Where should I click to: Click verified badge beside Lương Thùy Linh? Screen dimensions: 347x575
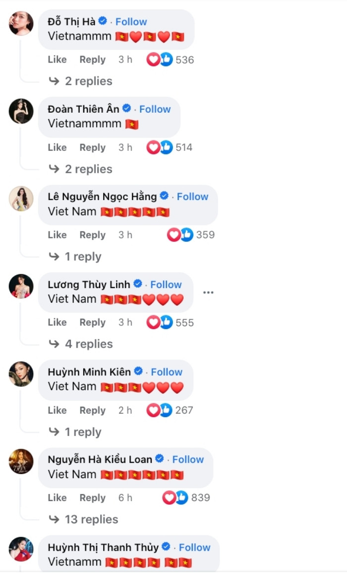138,284
